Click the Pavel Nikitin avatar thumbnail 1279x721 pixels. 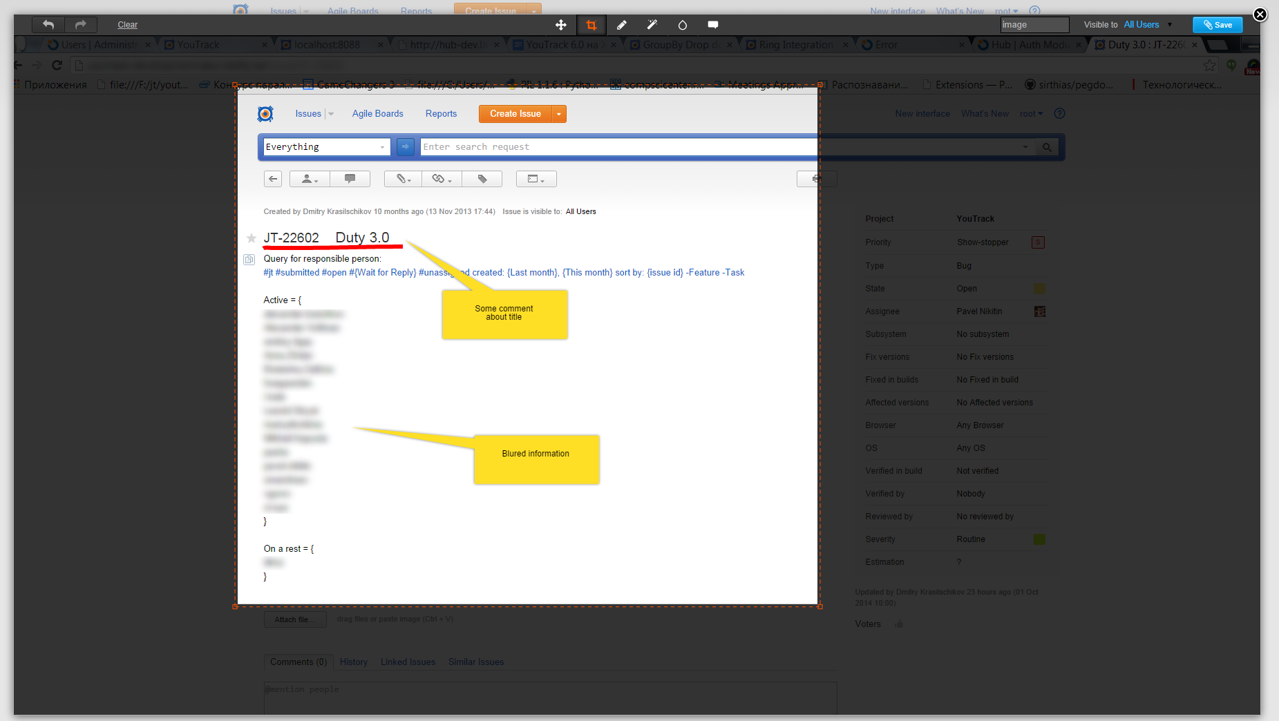click(1039, 311)
